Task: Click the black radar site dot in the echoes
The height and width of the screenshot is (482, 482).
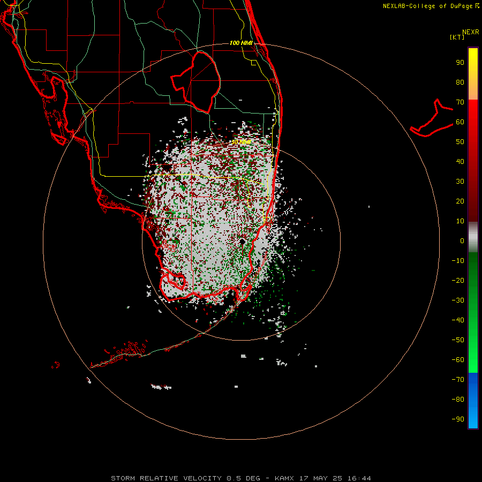Action: click(242, 242)
